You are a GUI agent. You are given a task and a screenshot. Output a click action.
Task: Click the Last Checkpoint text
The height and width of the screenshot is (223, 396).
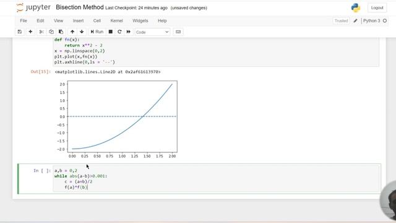click(x=136, y=8)
